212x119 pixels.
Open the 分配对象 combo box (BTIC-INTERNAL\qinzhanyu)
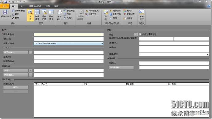tap(68, 44)
